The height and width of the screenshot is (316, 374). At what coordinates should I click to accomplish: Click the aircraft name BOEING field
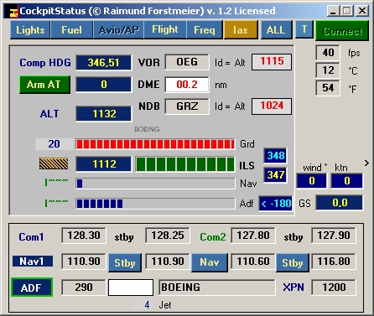coord(217,288)
